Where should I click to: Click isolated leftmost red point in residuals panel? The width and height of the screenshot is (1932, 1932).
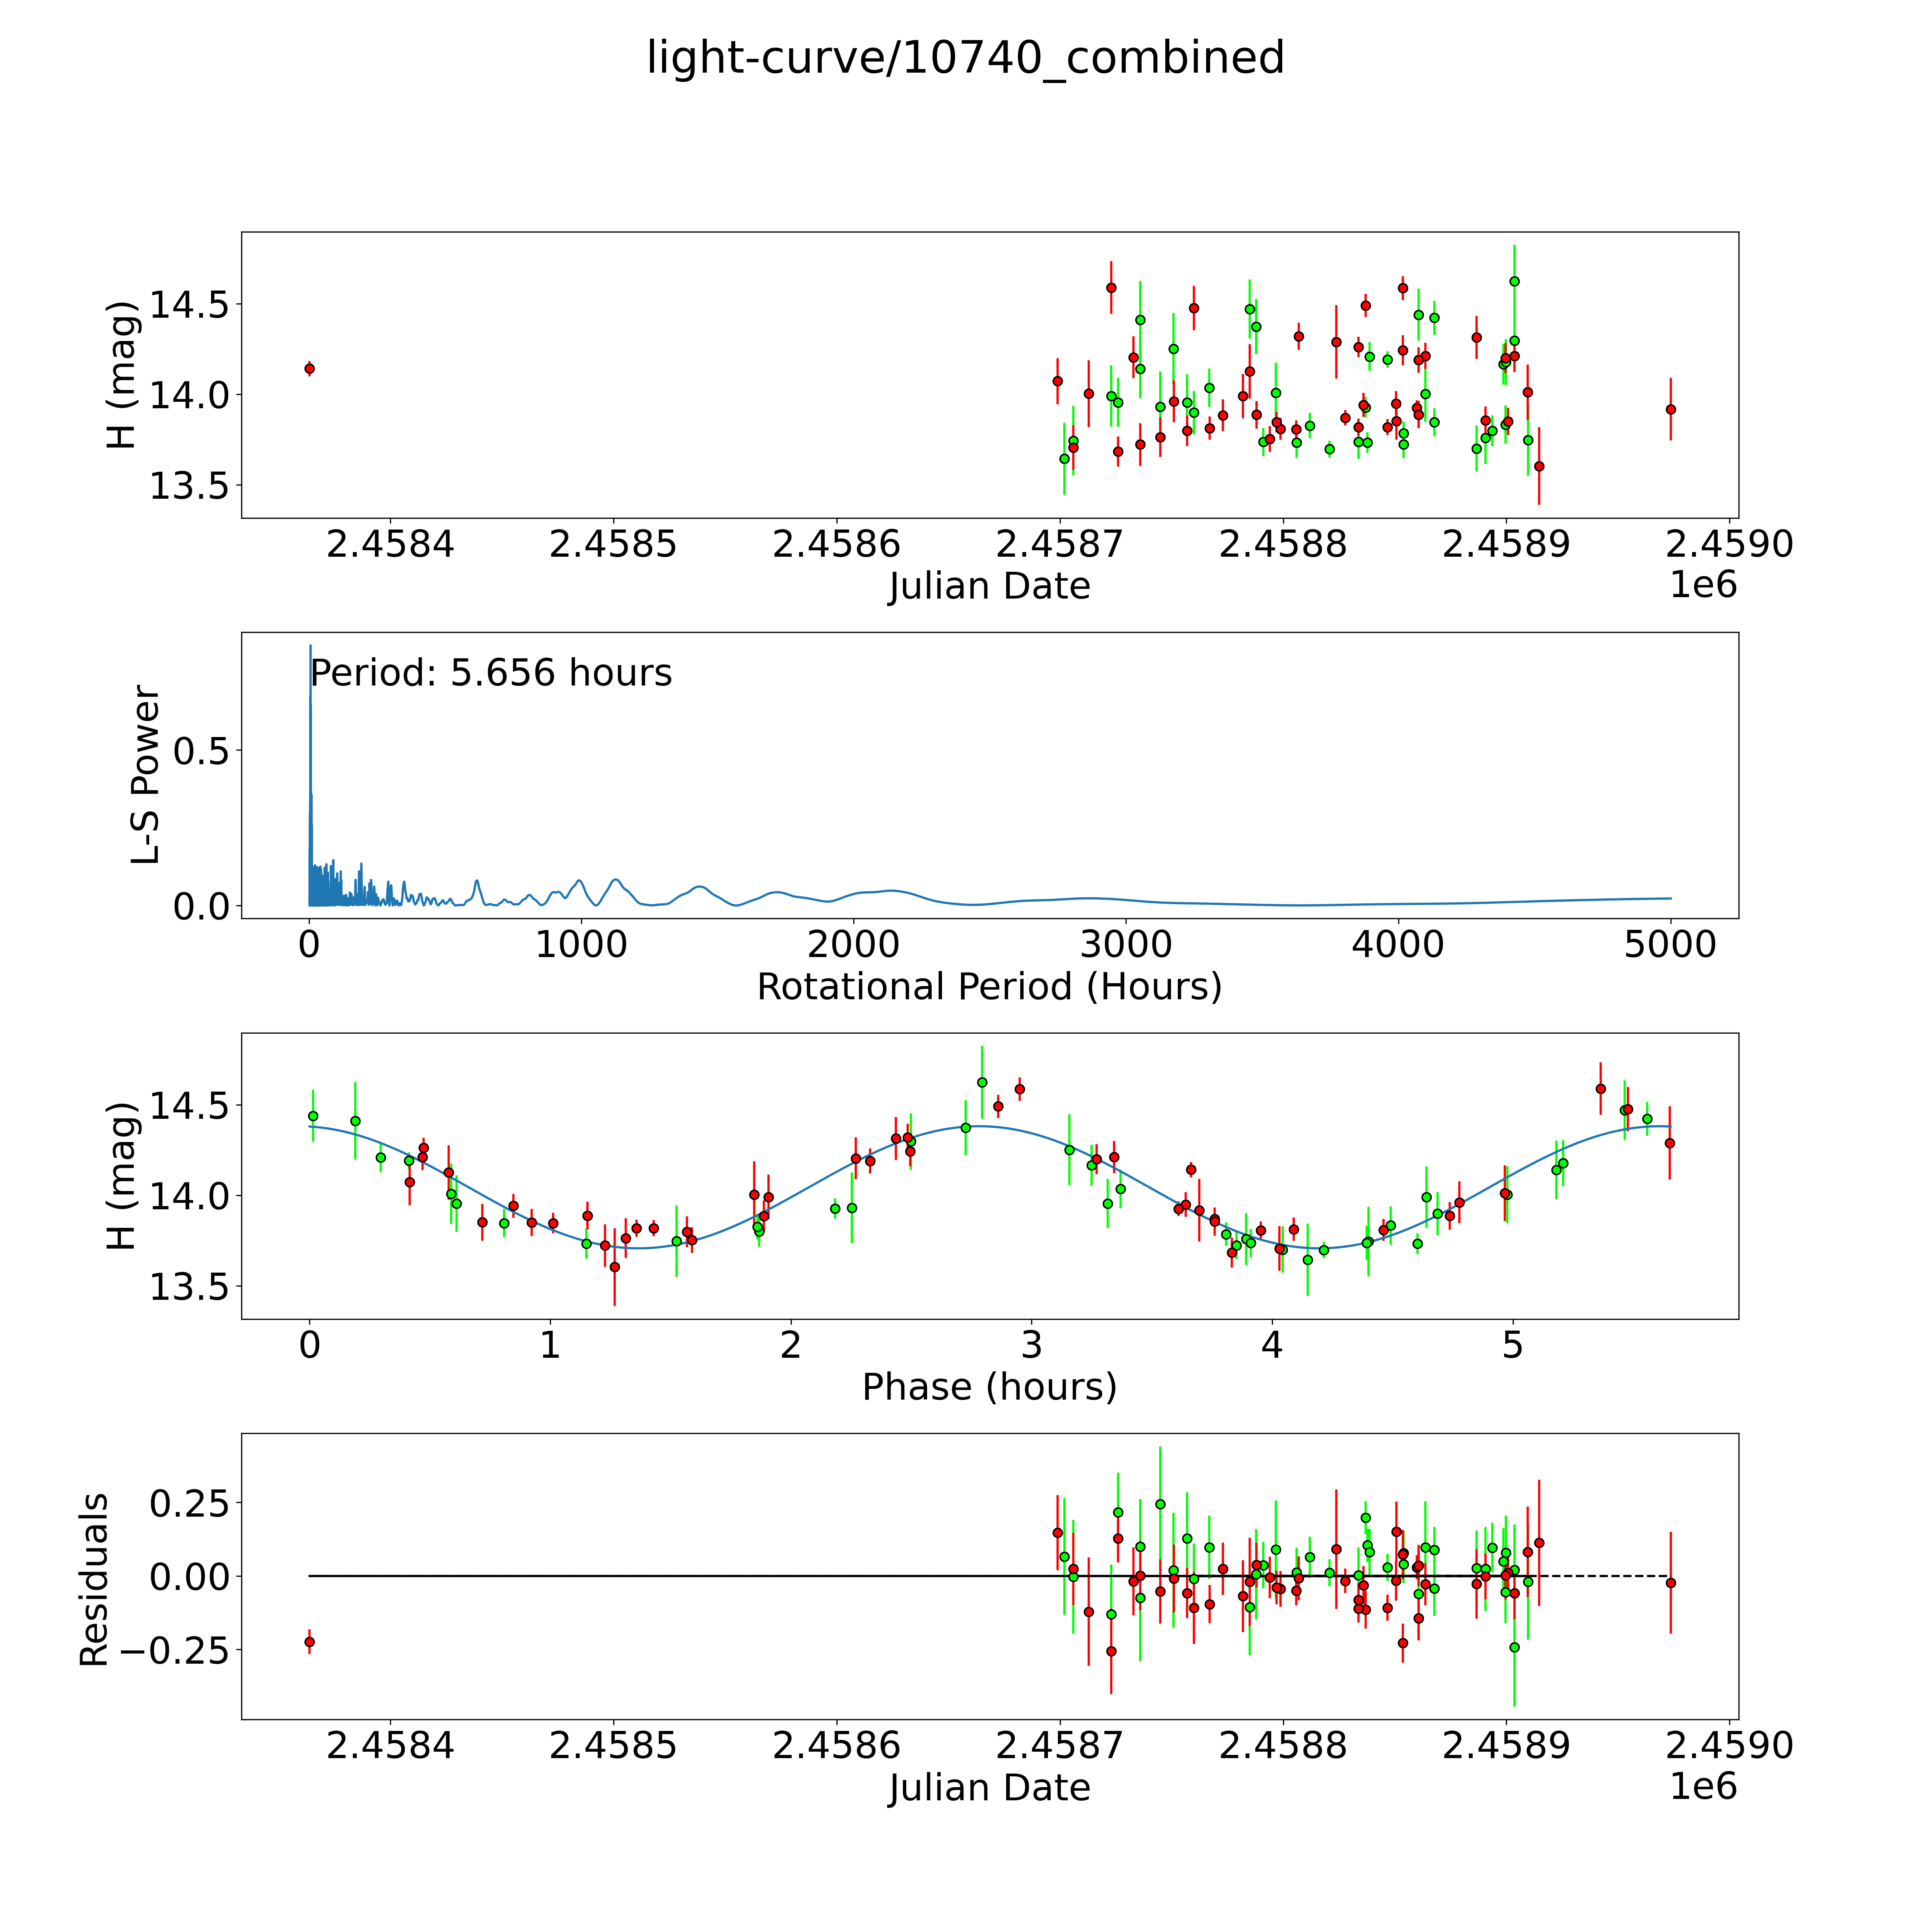tap(309, 1642)
